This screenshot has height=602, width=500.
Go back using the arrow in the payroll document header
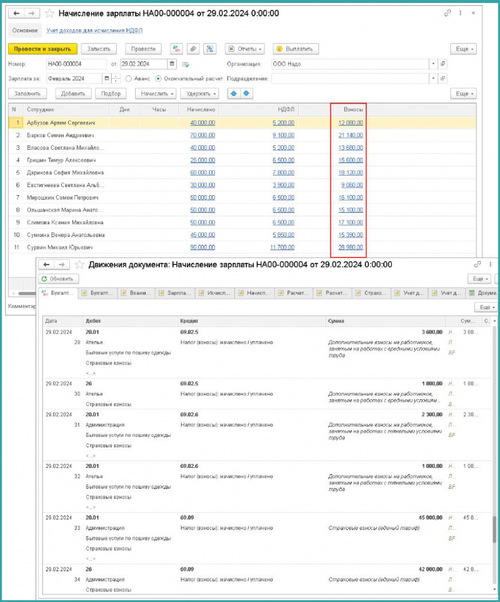tap(16, 14)
